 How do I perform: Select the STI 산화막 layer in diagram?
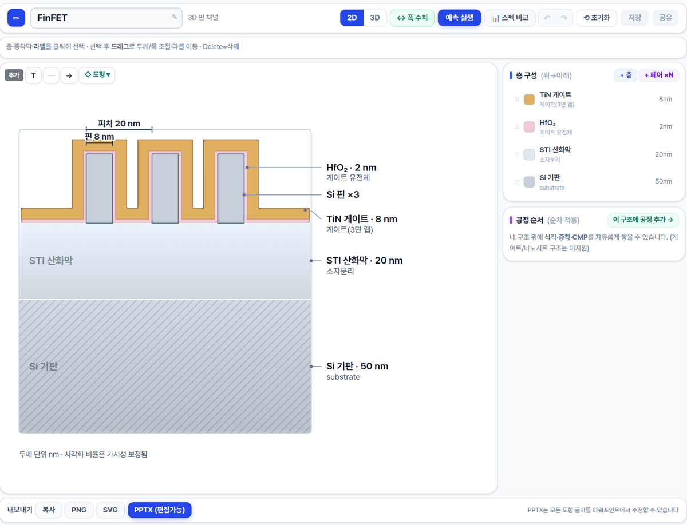point(165,261)
